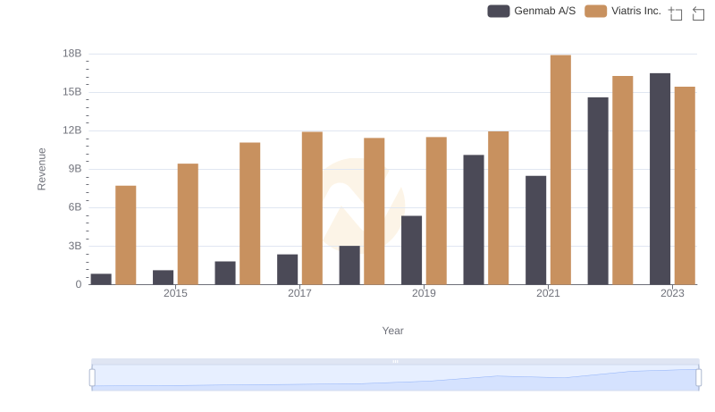Click the zoom reset restore icon
Image resolution: width=715 pixels, height=412 pixels.
699,13
